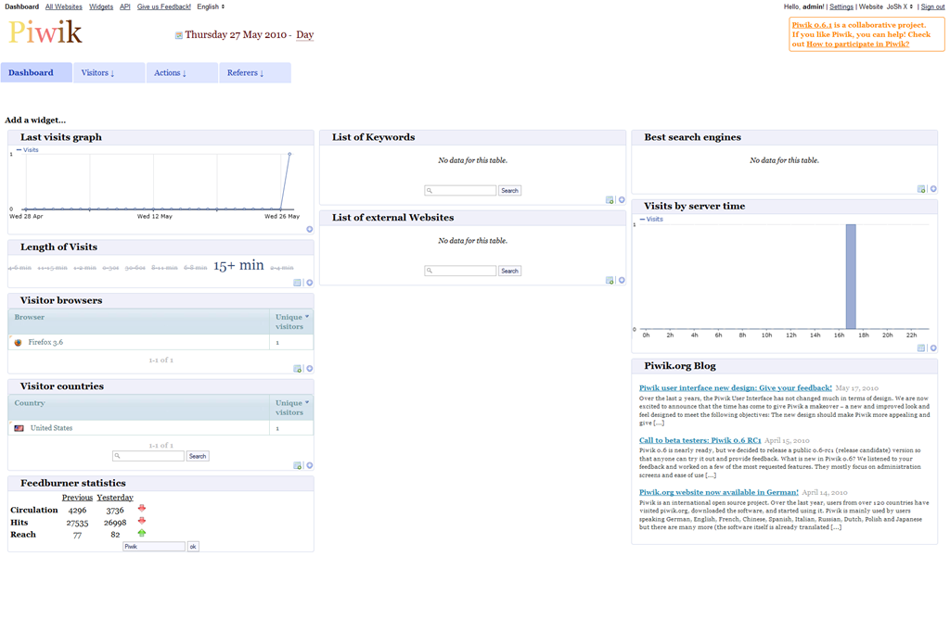The image size is (950, 632).
Task: Open the Website JoSh X selector
Action: [x=900, y=6]
